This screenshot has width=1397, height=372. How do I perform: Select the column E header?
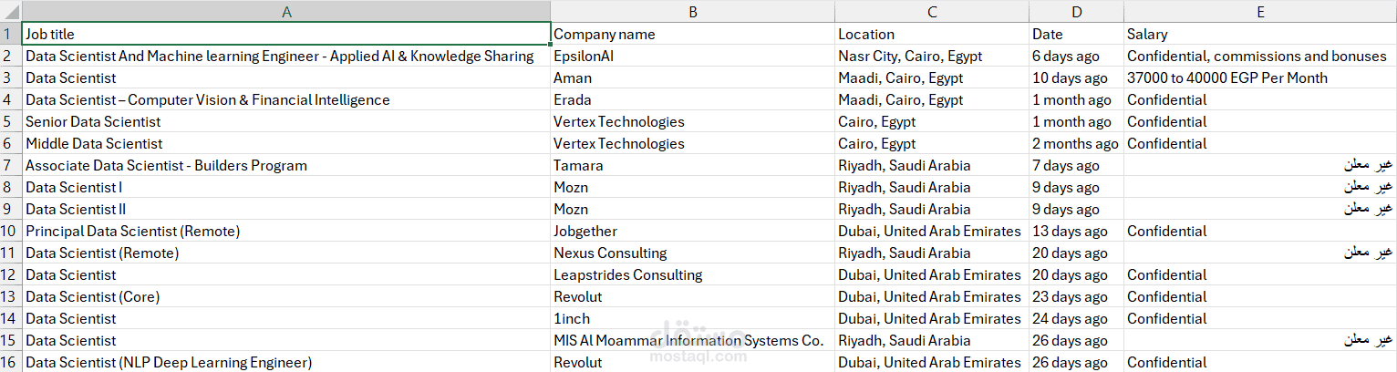(1259, 11)
